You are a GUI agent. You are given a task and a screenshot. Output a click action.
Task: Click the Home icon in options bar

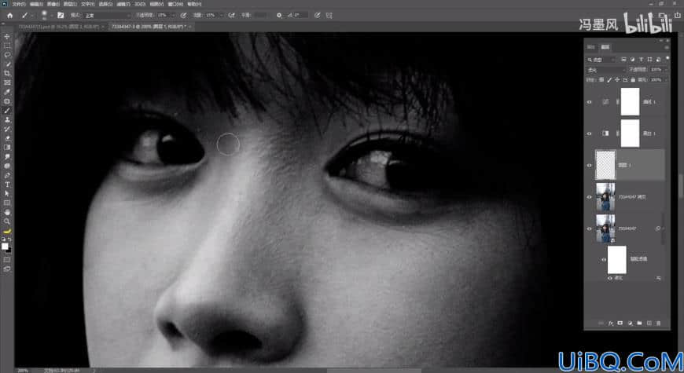9,15
